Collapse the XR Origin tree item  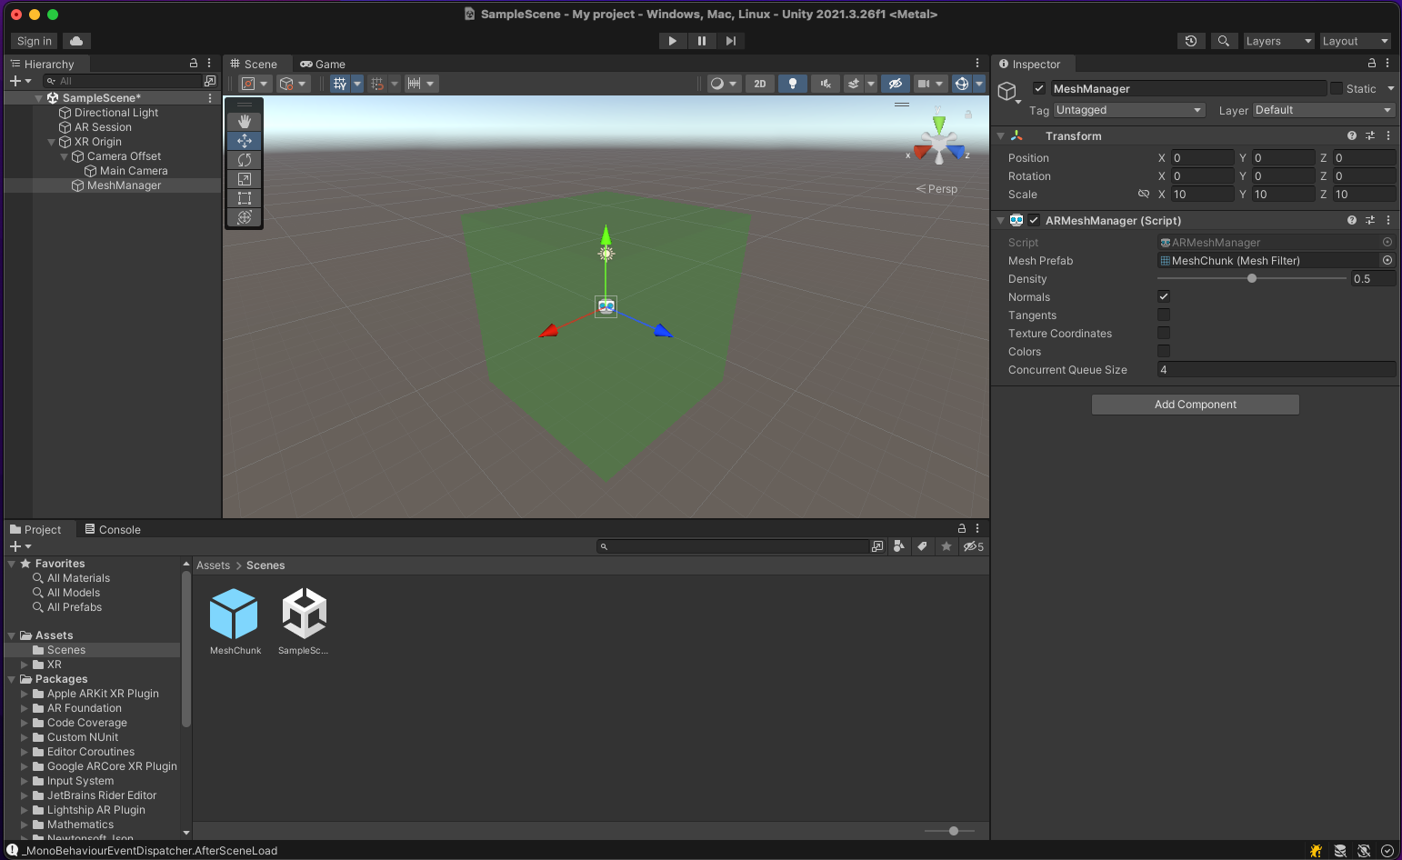coord(51,142)
